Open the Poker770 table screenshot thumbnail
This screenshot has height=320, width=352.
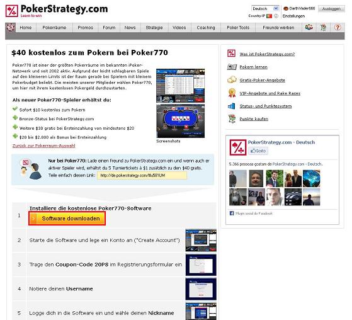pos(181,121)
